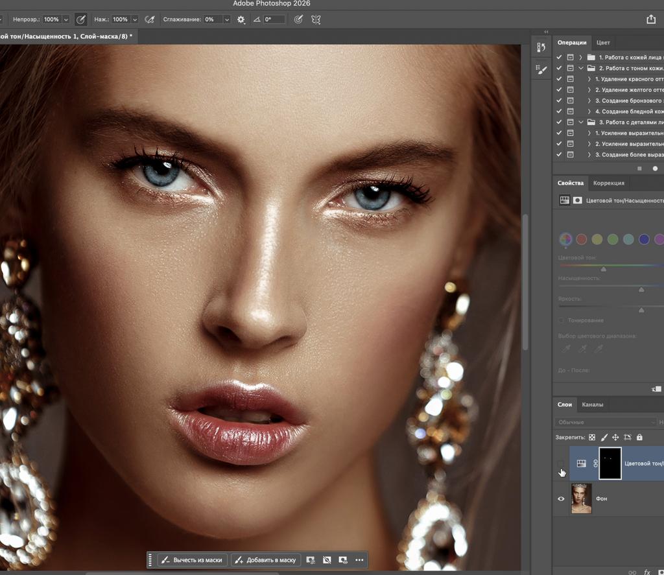Click lock image pixels brush icon
This screenshot has width=664, height=575.
point(604,438)
